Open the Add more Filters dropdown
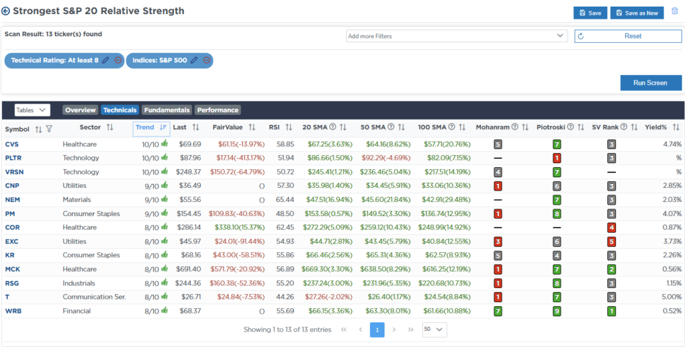Viewport: 685px width, 347px height. [456, 36]
